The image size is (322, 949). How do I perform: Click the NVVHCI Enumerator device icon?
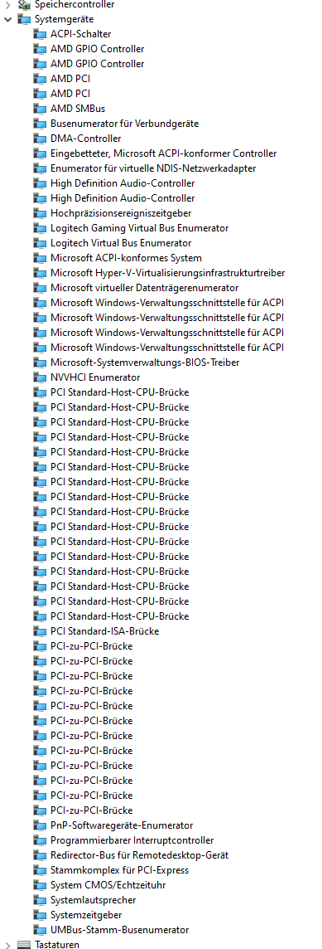pyautogui.click(x=40, y=377)
